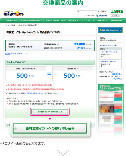126x156 pixels.
Task: Click the 99,000 value in the sidebar
Action: point(116,79)
